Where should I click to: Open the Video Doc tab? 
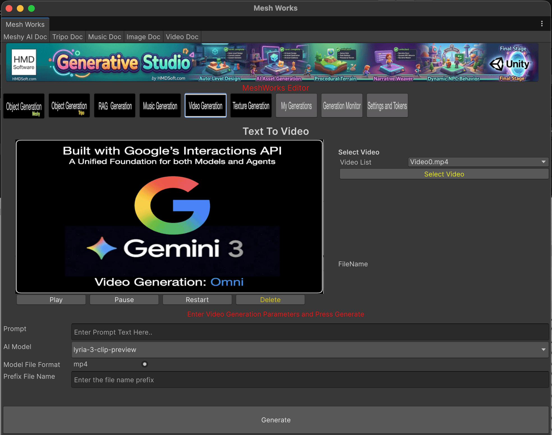pos(182,37)
